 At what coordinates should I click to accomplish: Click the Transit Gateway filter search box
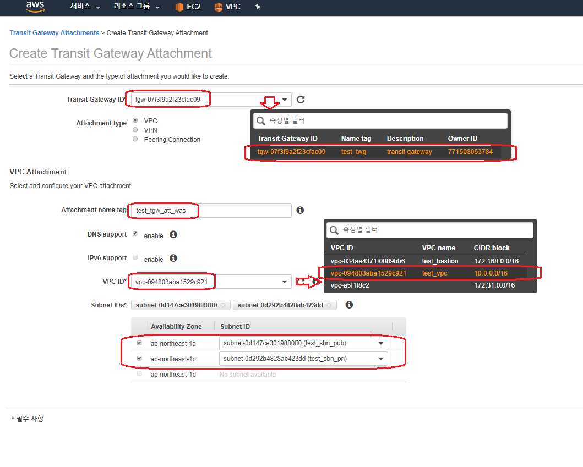click(x=380, y=121)
